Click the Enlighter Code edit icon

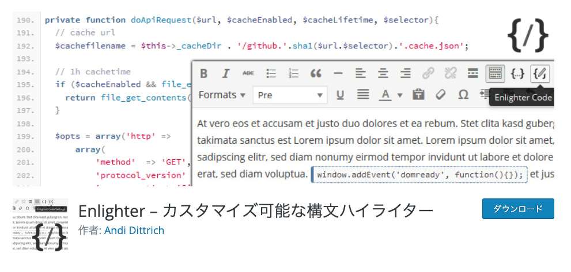tap(540, 74)
